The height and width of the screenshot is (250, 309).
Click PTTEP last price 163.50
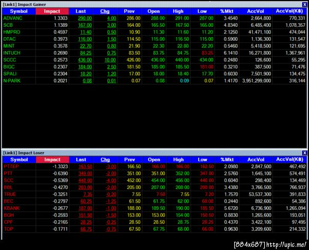85,166
